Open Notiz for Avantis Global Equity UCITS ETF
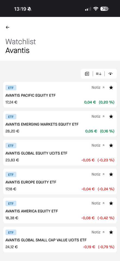The image size is (120, 261). tap(98, 145)
